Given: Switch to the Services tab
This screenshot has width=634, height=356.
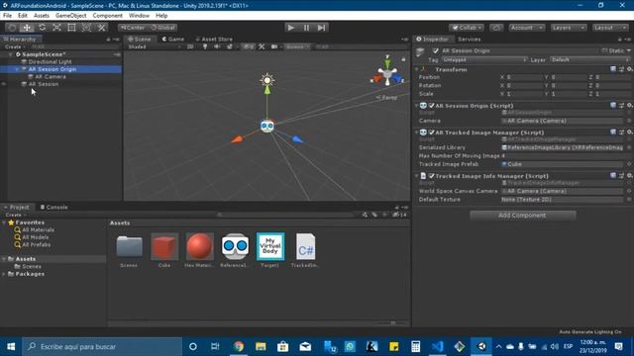Looking at the screenshot, I should tap(469, 40).
